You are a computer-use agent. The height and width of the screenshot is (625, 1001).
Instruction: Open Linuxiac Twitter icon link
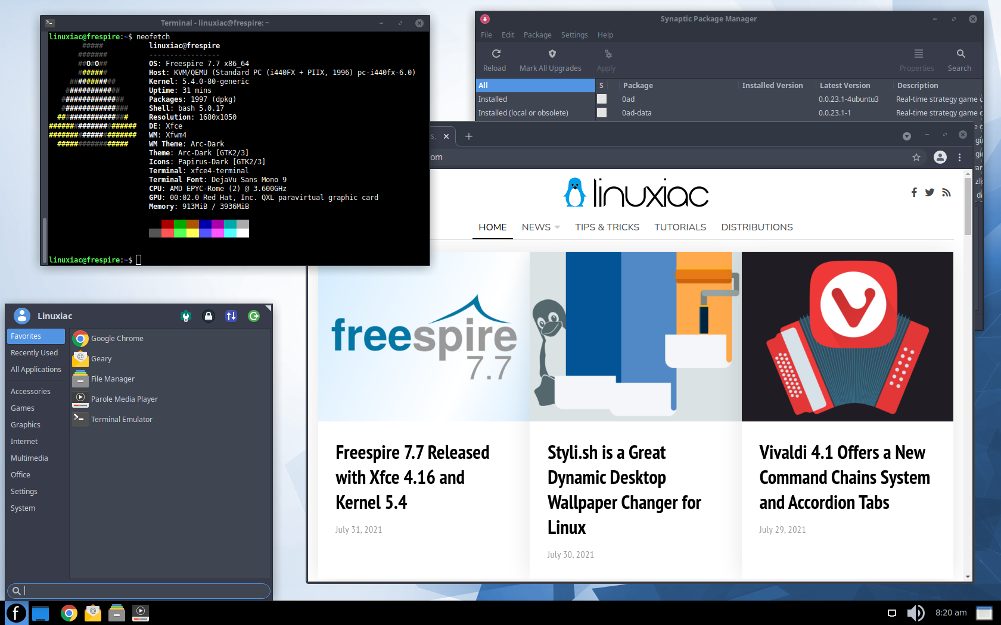[x=929, y=192]
